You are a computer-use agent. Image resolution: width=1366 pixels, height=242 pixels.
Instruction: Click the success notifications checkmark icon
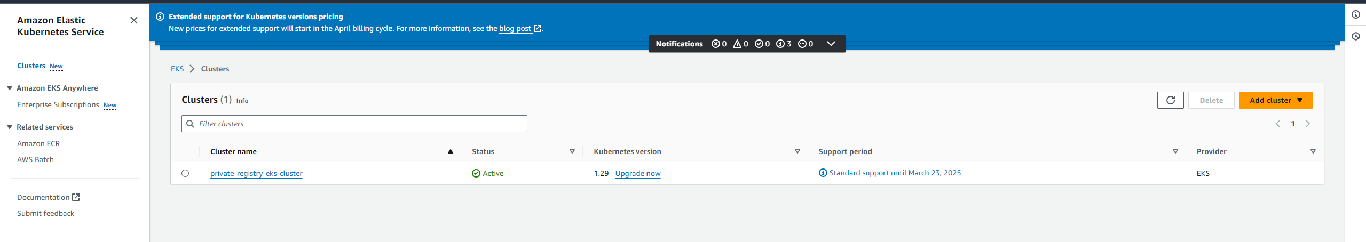pyautogui.click(x=759, y=44)
